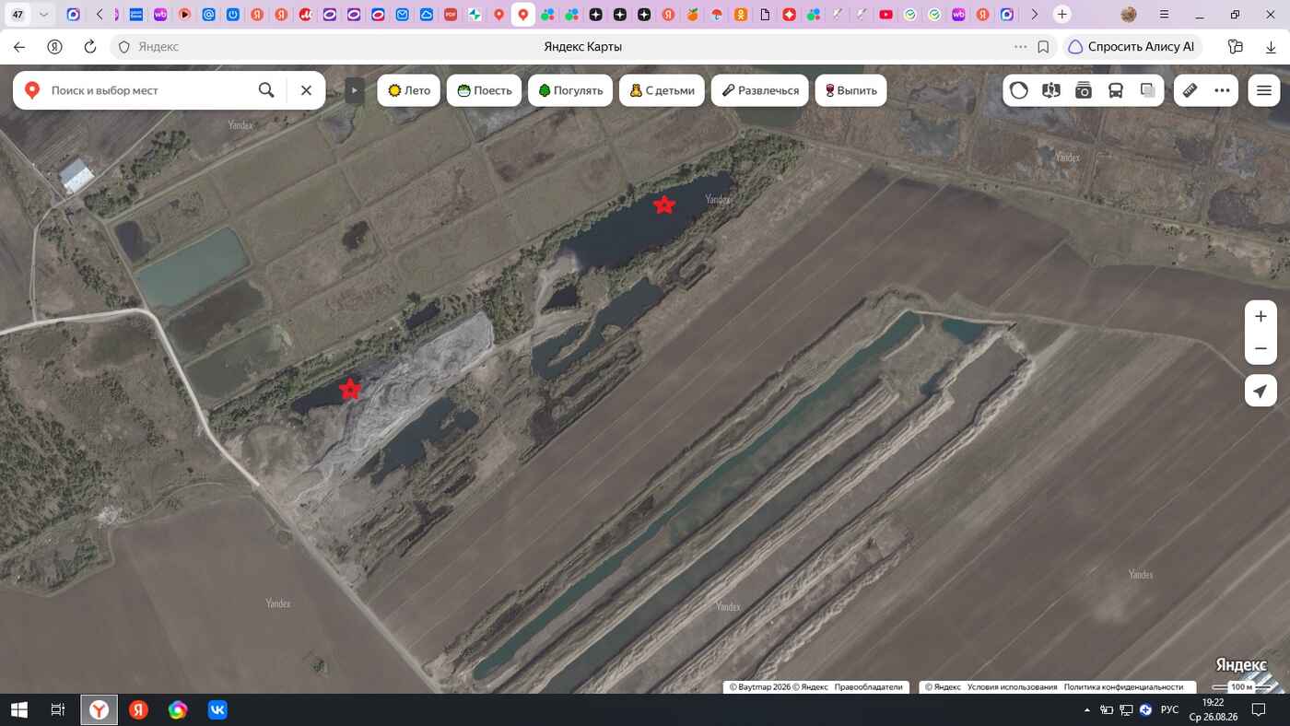Click the Yandex Maps pin logo in search box
The image size is (1290, 726).
click(x=32, y=90)
